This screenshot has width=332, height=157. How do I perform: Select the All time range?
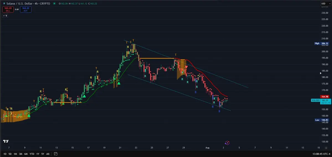(x=48, y=154)
